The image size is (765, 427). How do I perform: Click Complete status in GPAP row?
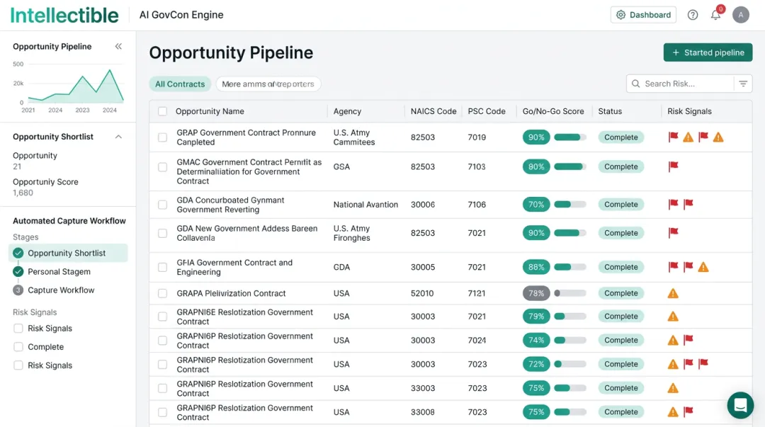click(620, 137)
